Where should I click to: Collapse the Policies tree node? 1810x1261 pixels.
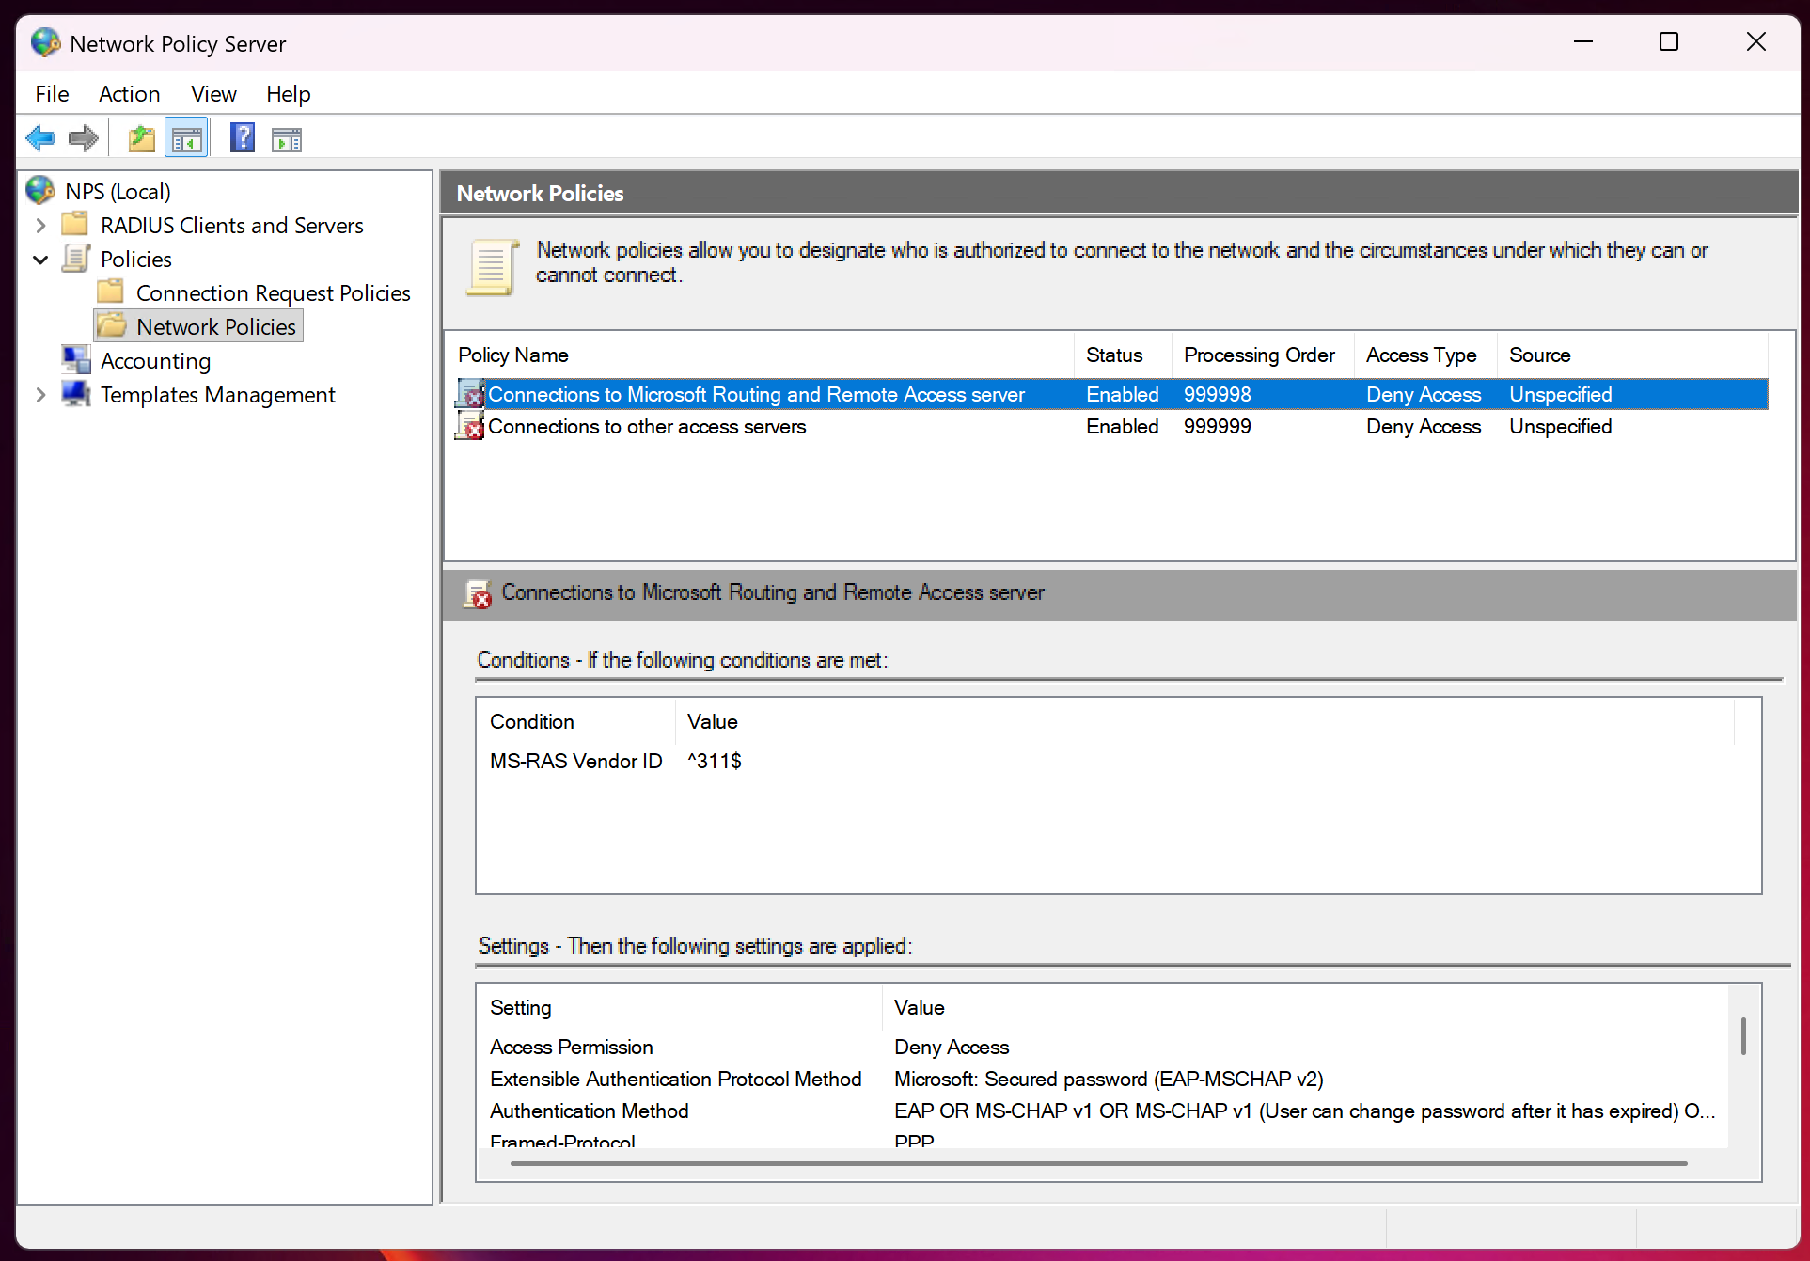[39, 259]
